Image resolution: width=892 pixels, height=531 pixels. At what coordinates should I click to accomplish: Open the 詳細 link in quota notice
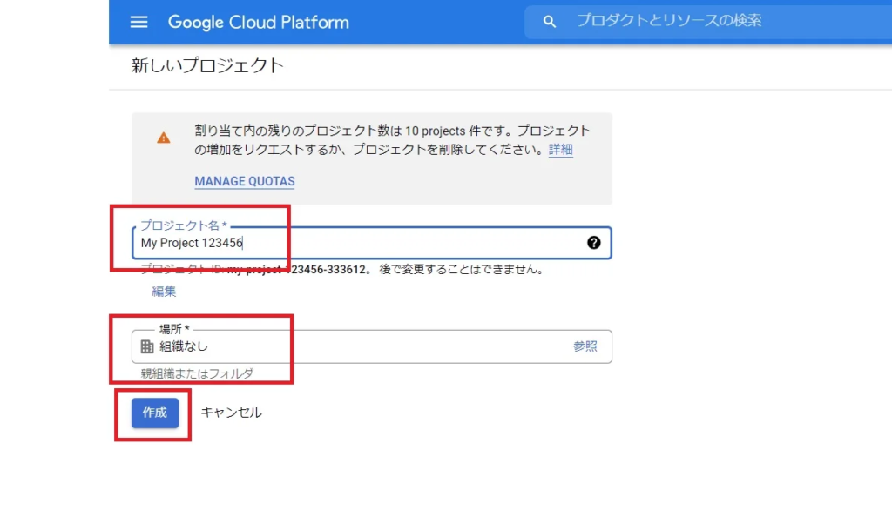point(560,150)
